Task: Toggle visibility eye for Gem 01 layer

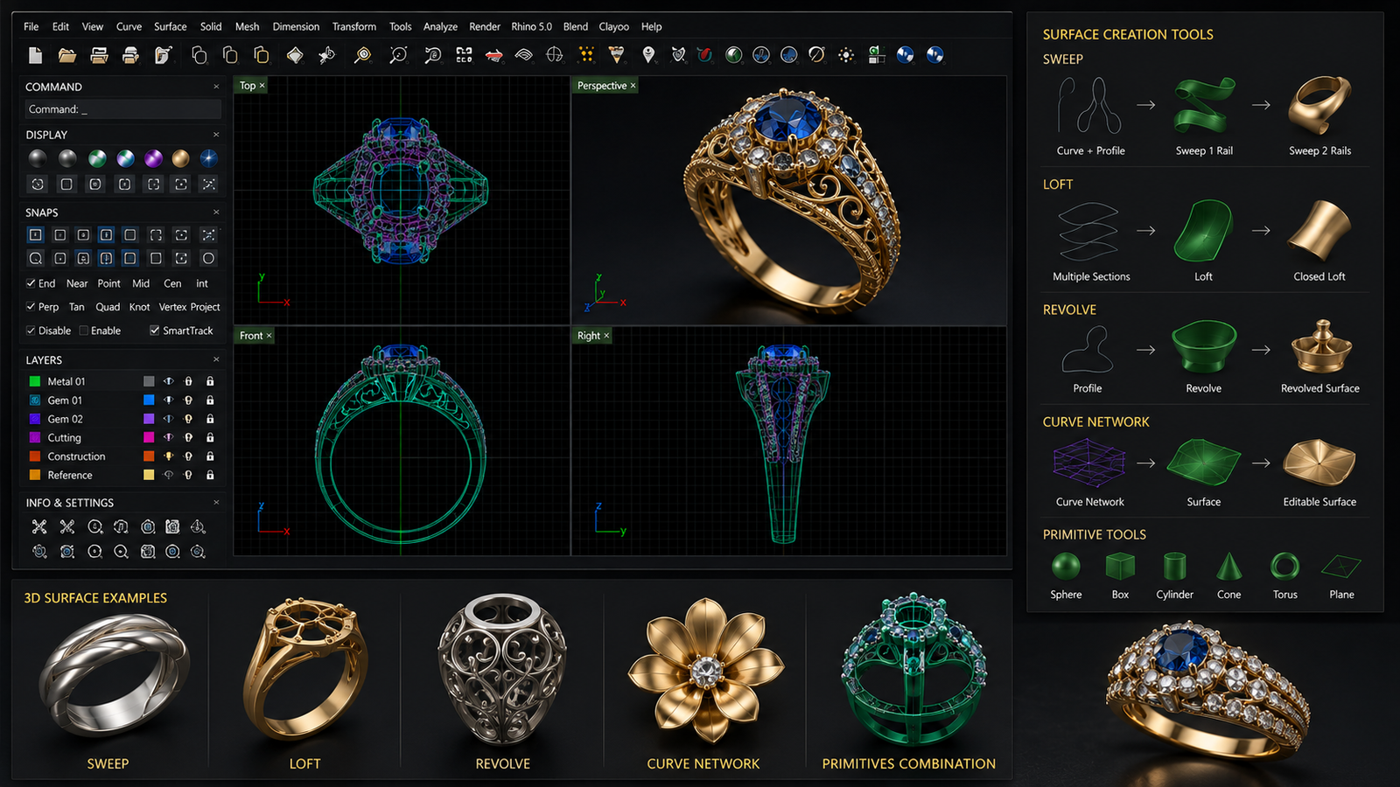Action: pyautogui.click(x=168, y=400)
